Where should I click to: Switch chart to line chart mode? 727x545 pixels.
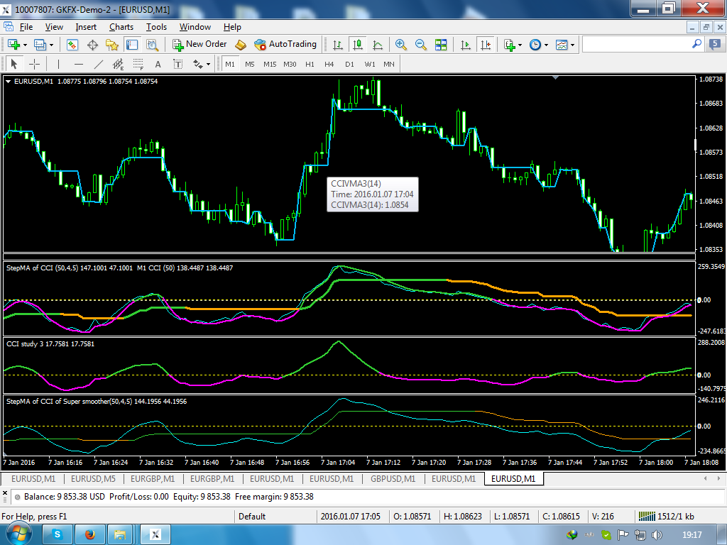pyautogui.click(x=378, y=45)
